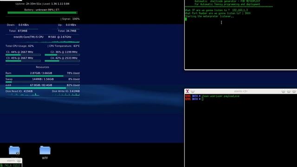Click the C2 CPU core usage bar
The height and width of the screenshot is (167, 297).
point(62,55)
